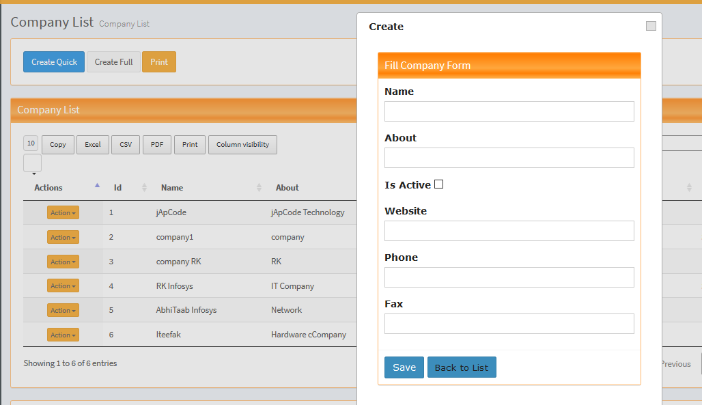Viewport: 702px width, 405px height.
Task: Open Action dropdown for RK Infosys row
Action: pyautogui.click(x=63, y=286)
